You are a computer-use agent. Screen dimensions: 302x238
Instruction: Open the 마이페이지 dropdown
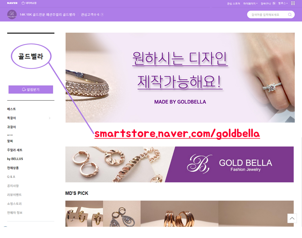coord(250,4)
